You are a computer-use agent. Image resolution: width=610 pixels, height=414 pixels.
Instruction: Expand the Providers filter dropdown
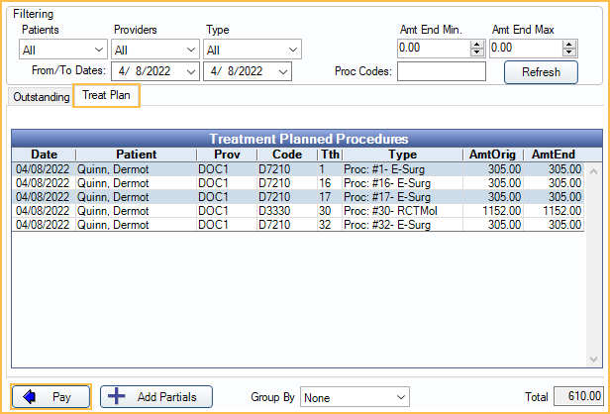(x=154, y=50)
